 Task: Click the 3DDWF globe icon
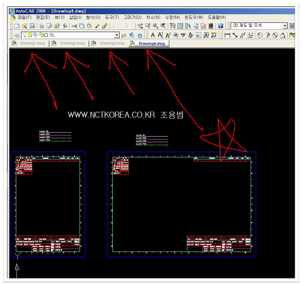pyautogui.click(x=65, y=26)
